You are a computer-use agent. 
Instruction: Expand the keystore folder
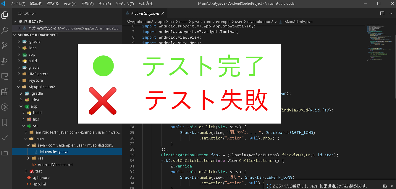67,80
